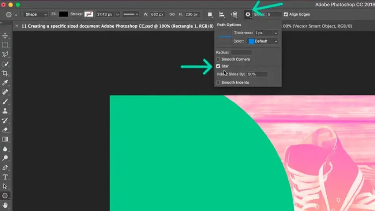Select the Polygonal Lasso tool
Viewport: 375px width, 211px height.
pos(5,54)
